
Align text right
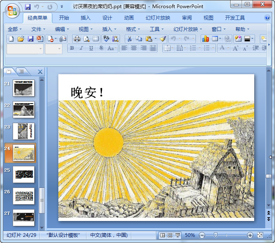pos(144,48)
